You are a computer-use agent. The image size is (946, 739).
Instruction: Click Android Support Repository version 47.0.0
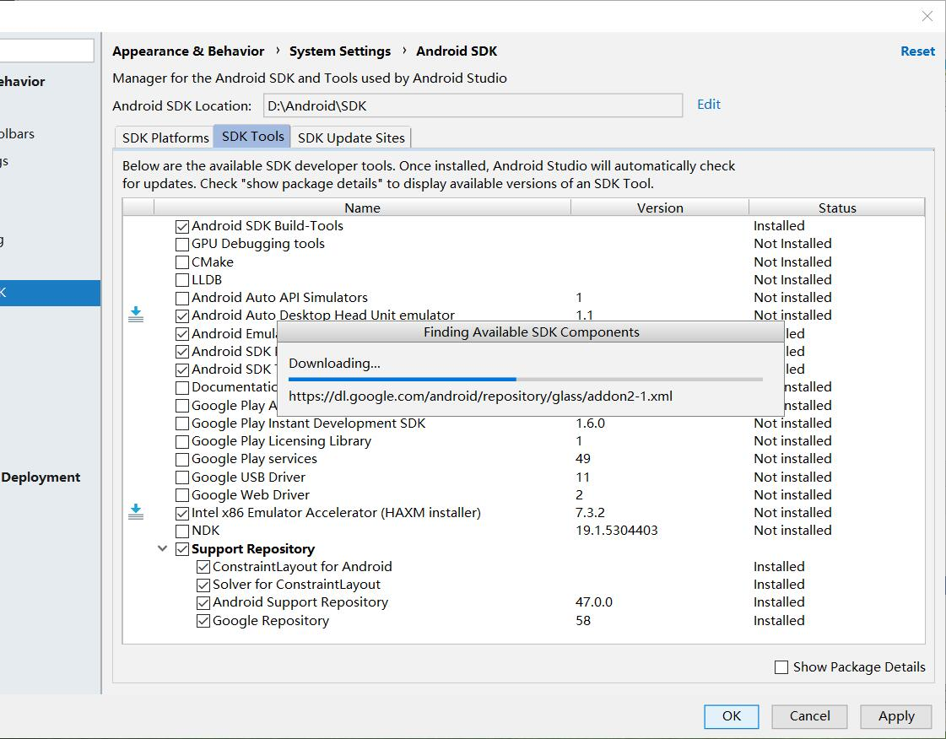593,602
